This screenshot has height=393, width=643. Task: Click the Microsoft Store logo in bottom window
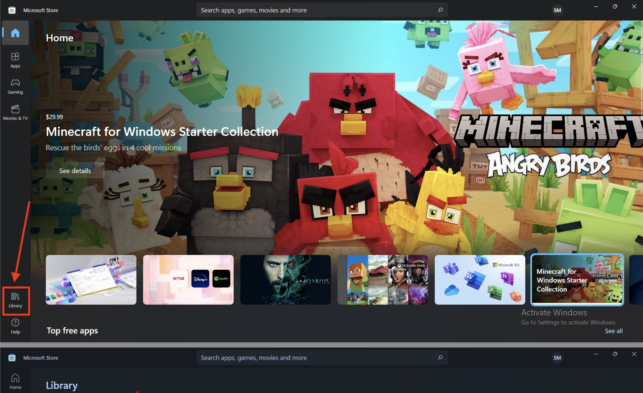click(x=12, y=358)
